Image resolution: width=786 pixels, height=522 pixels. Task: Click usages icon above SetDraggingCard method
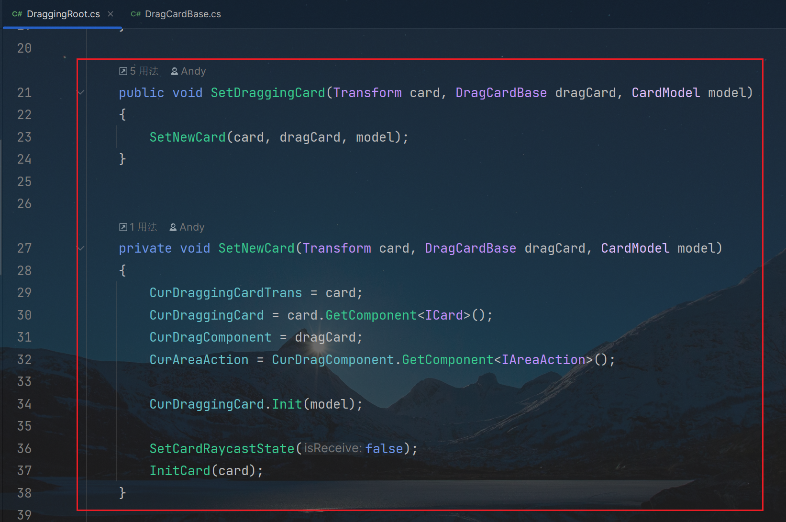123,71
